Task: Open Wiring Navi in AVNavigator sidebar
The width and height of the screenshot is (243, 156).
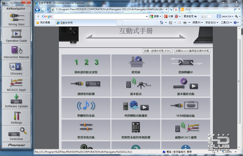Action: click(x=16, y=19)
